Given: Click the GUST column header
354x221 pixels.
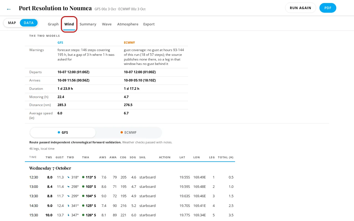Looking at the screenshot, I should (x=59, y=157).
